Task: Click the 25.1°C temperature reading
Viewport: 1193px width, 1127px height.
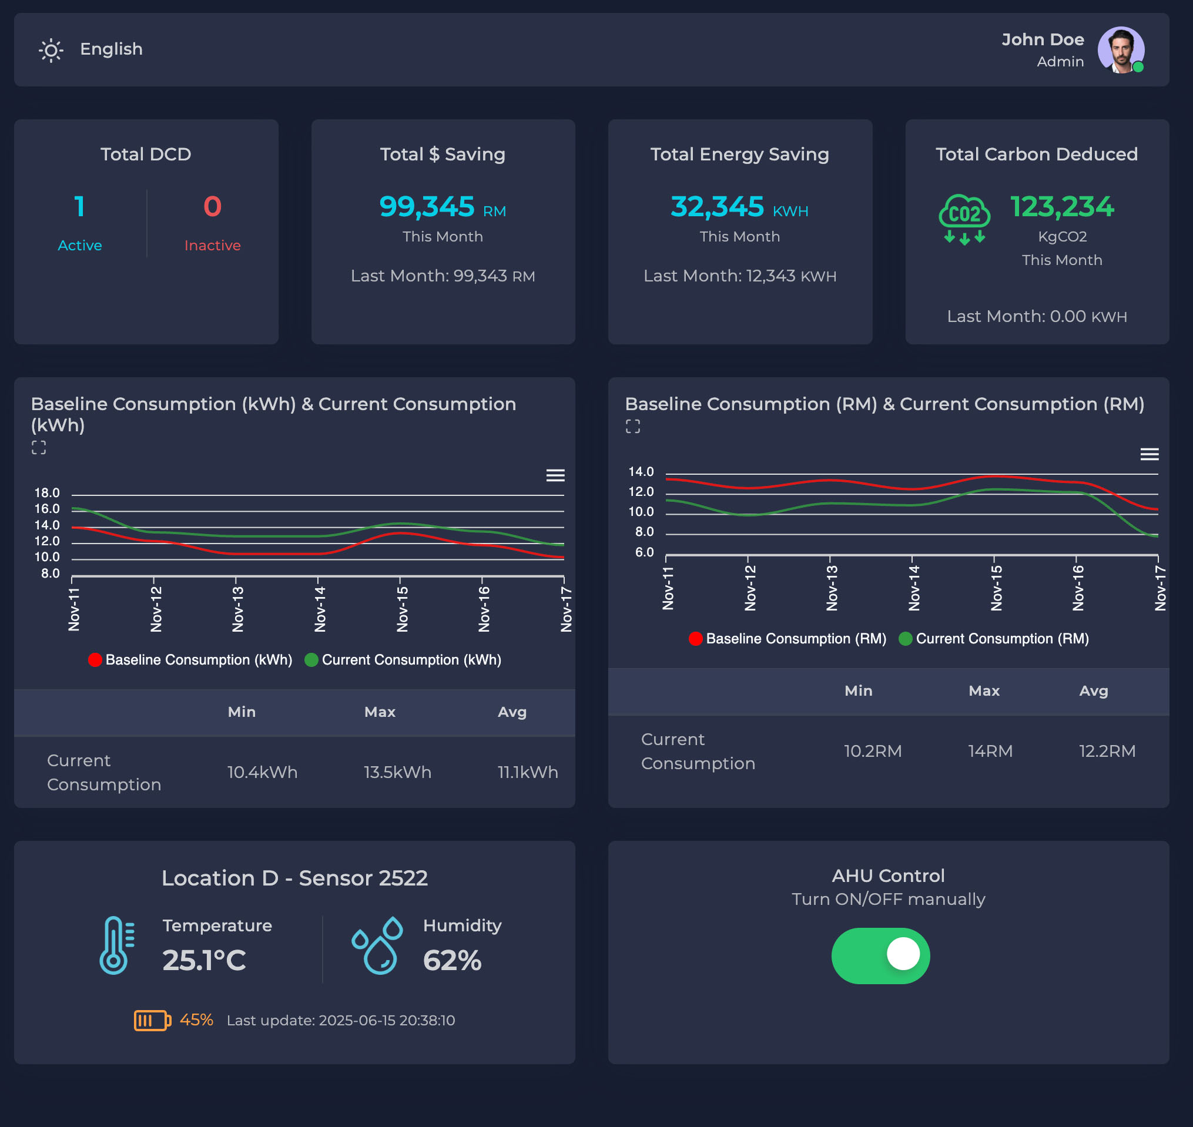Action: (x=205, y=960)
